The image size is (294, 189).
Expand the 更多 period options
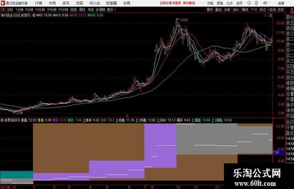pos(111,10)
